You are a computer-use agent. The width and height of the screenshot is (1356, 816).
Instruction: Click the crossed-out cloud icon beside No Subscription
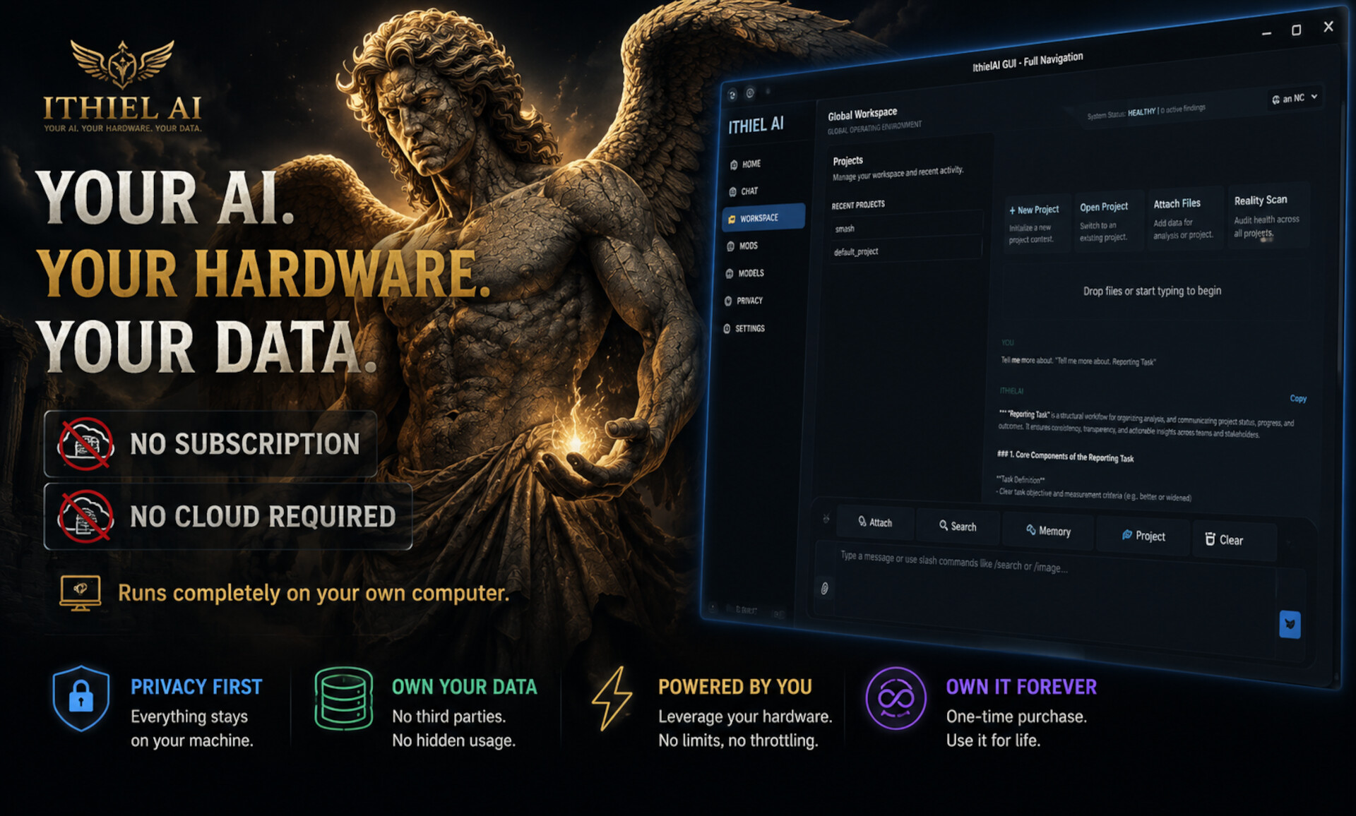[86, 444]
